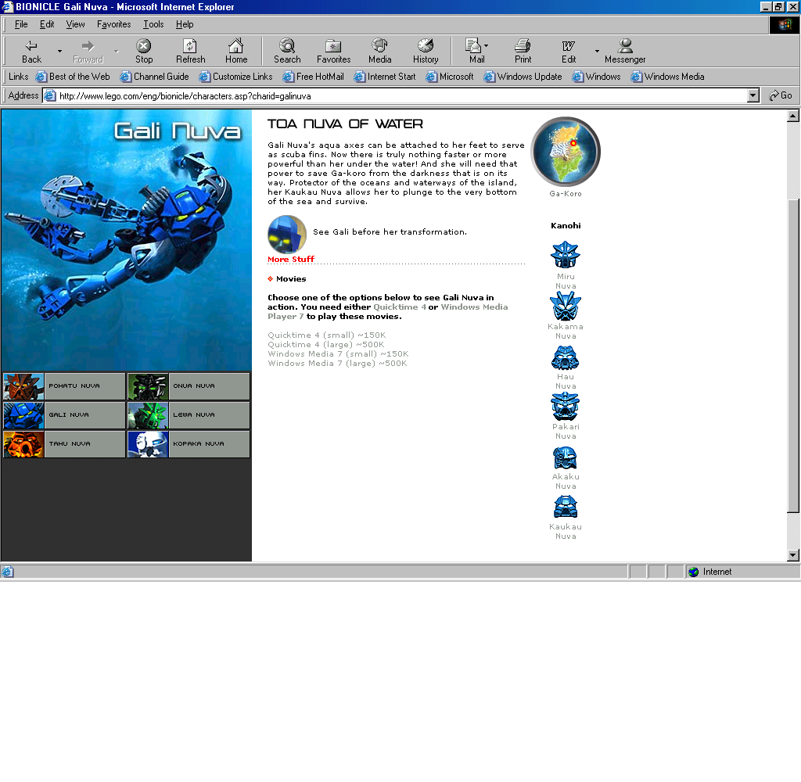801x782 pixels.
Task: Click the Ga-Koro island map thumbnail
Action: click(565, 152)
